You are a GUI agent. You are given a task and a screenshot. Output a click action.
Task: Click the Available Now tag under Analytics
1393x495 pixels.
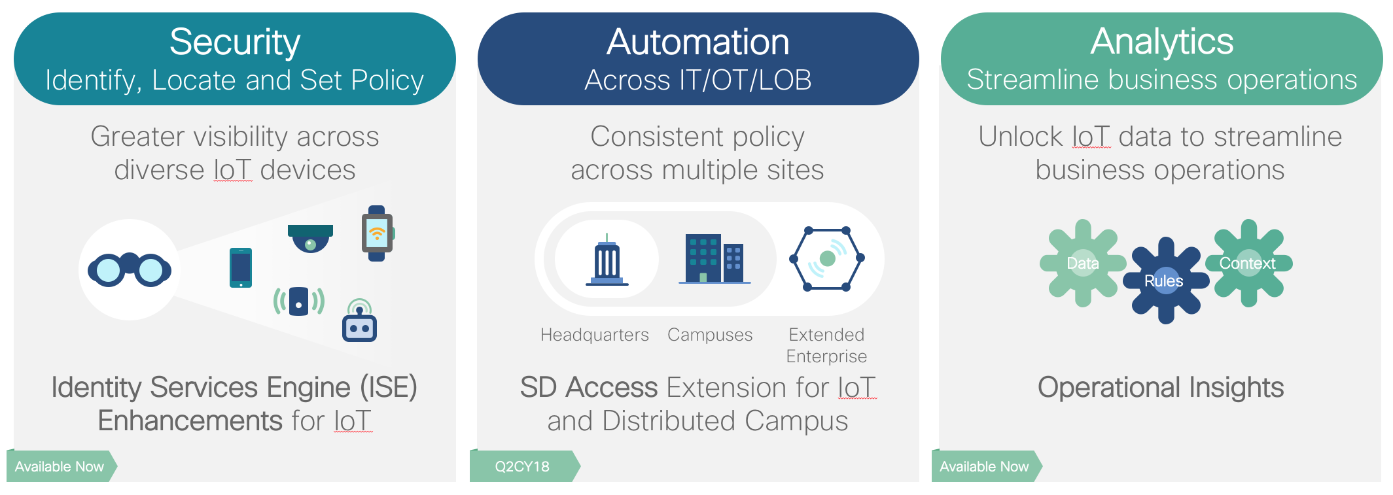pos(984,466)
